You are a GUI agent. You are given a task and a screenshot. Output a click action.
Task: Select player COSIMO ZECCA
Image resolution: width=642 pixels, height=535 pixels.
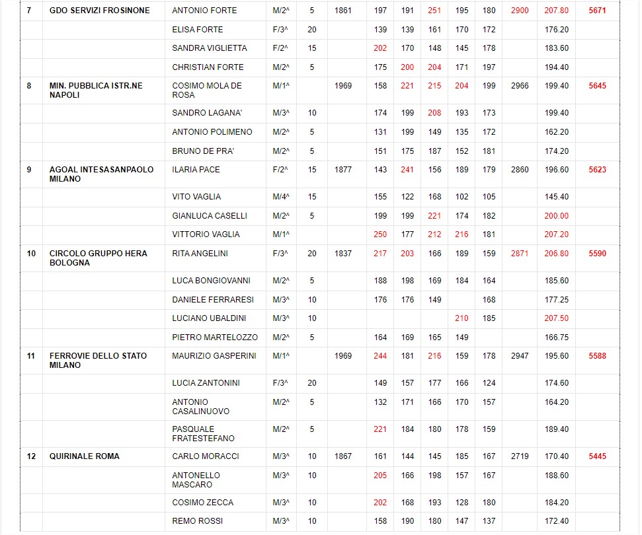click(x=202, y=503)
